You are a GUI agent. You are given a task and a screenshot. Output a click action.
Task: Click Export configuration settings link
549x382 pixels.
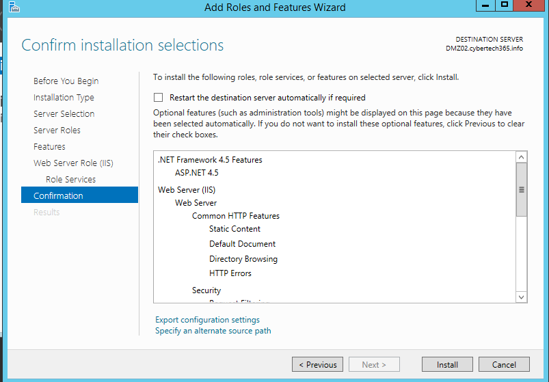coord(207,320)
